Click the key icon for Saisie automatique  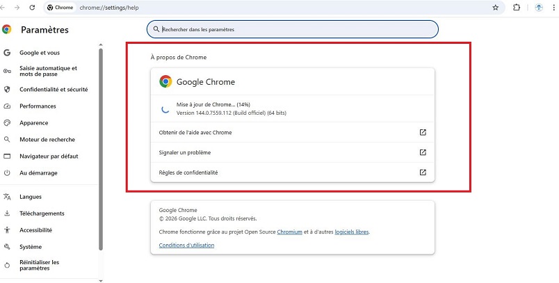[x=7, y=72]
